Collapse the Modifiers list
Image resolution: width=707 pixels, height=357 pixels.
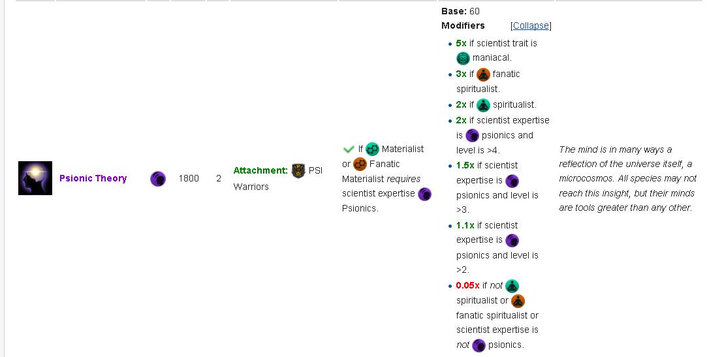(x=531, y=25)
